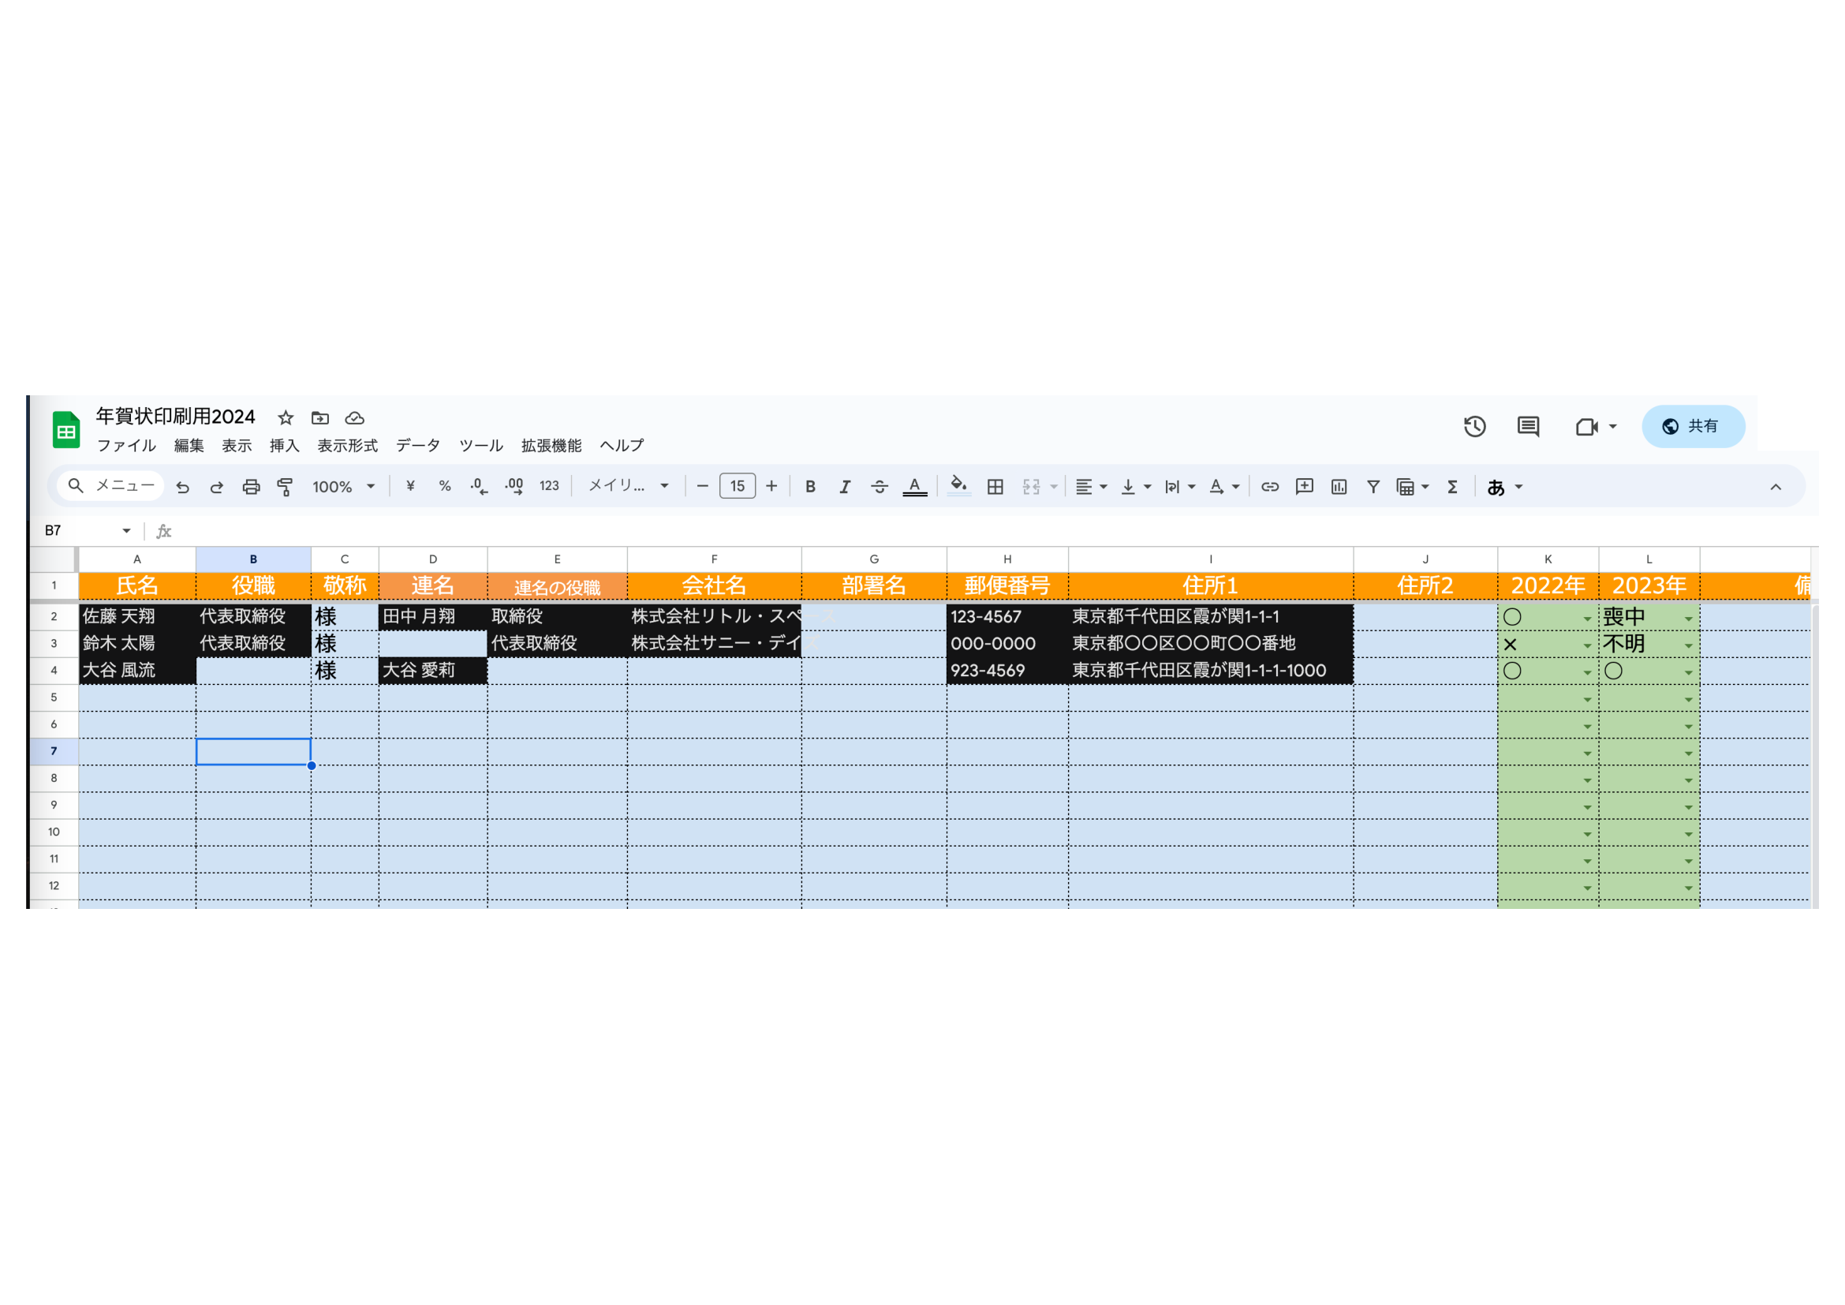The image size is (1845, 1305).
Task: Click cell containing 923-4569
Action: 1007,671
